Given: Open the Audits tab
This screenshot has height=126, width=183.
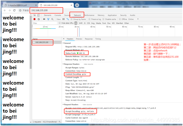Looking at the screenshot, I should (132, 15).
